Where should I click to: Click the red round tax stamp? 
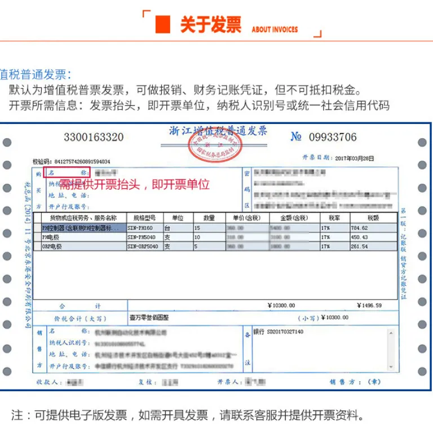(x=215, y=146)
